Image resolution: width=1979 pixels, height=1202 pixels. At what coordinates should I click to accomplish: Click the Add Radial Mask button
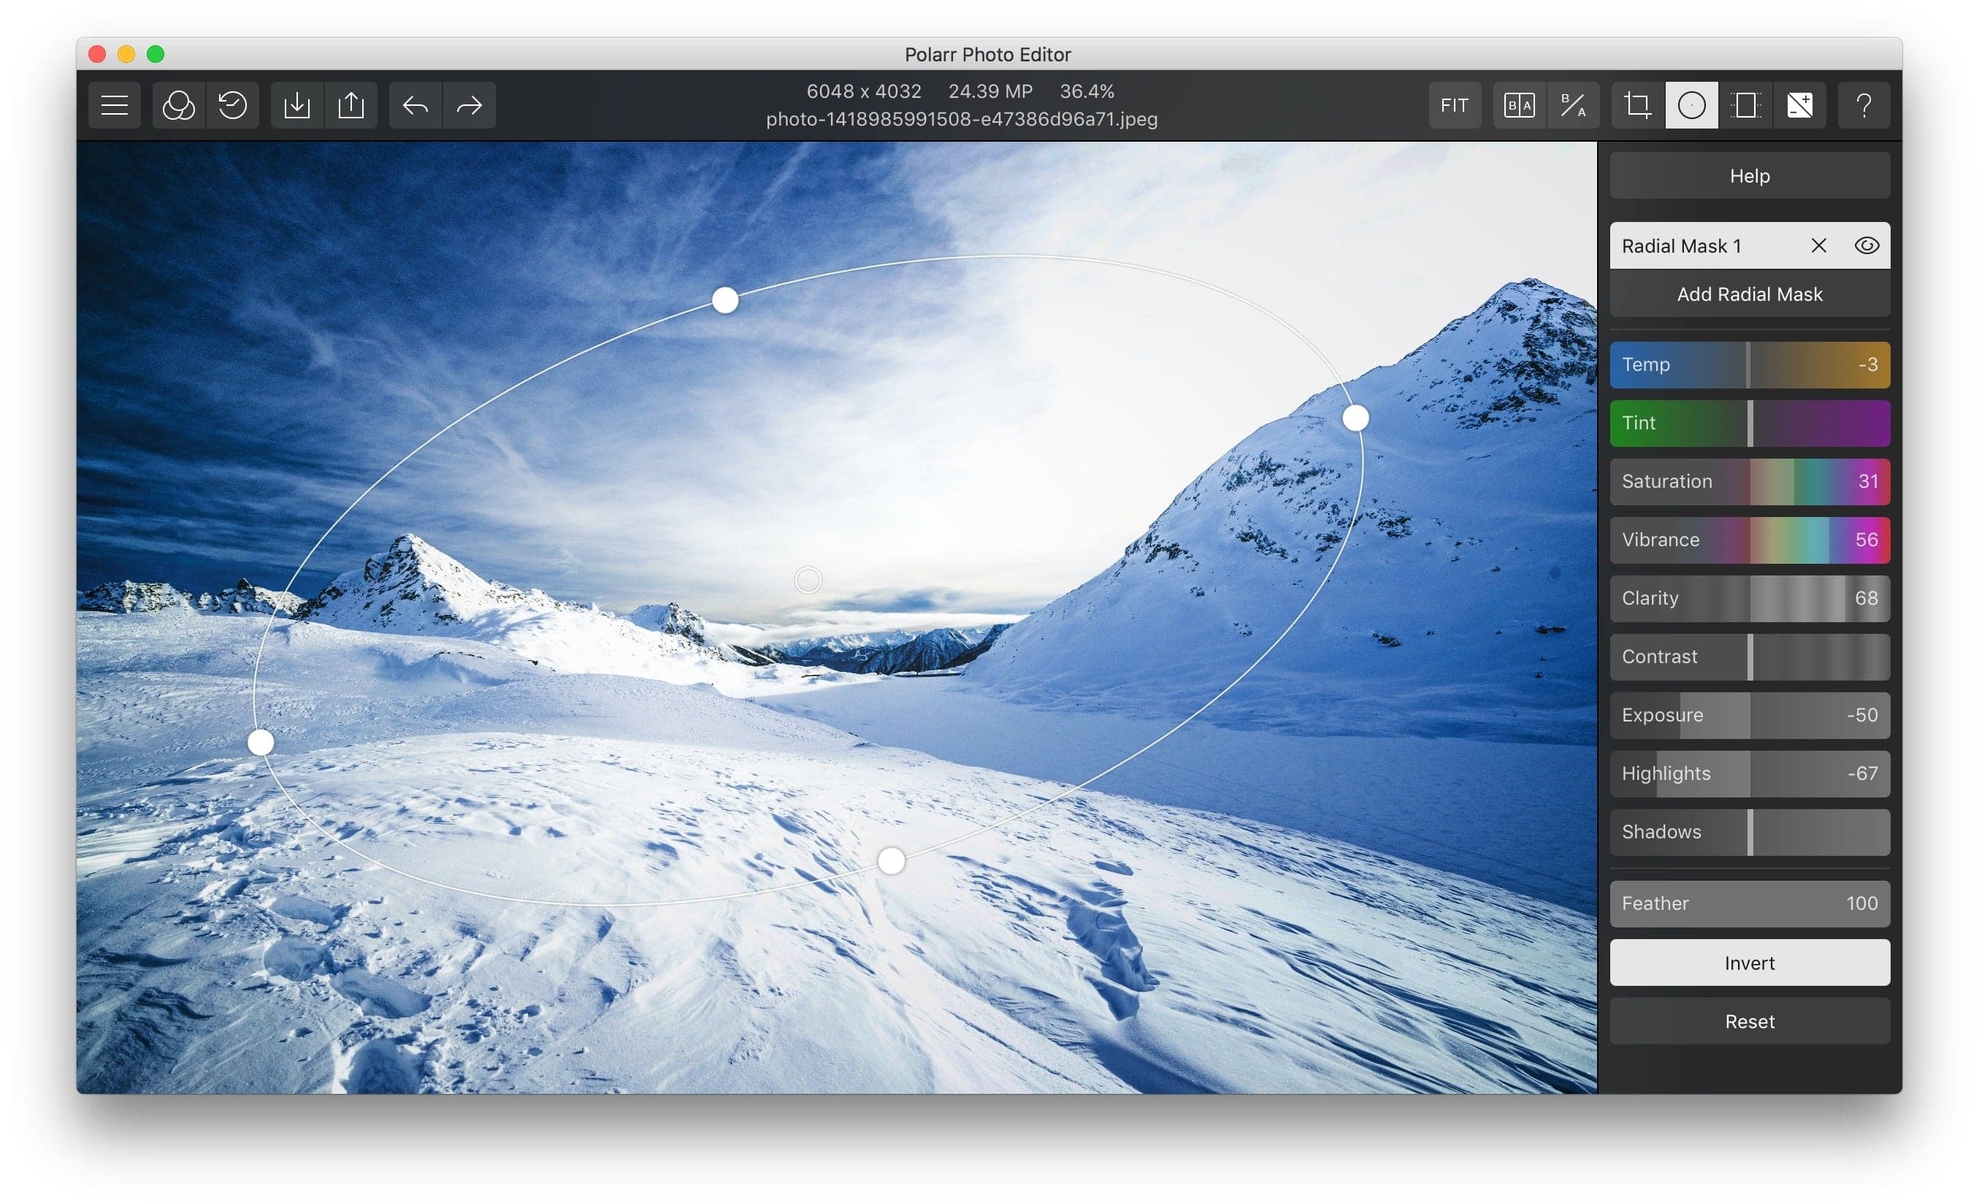[x=1749, y=294]
